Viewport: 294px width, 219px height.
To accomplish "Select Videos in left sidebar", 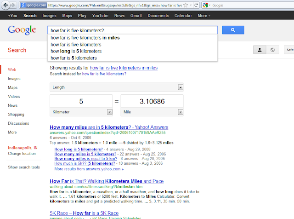I will 14,96.
